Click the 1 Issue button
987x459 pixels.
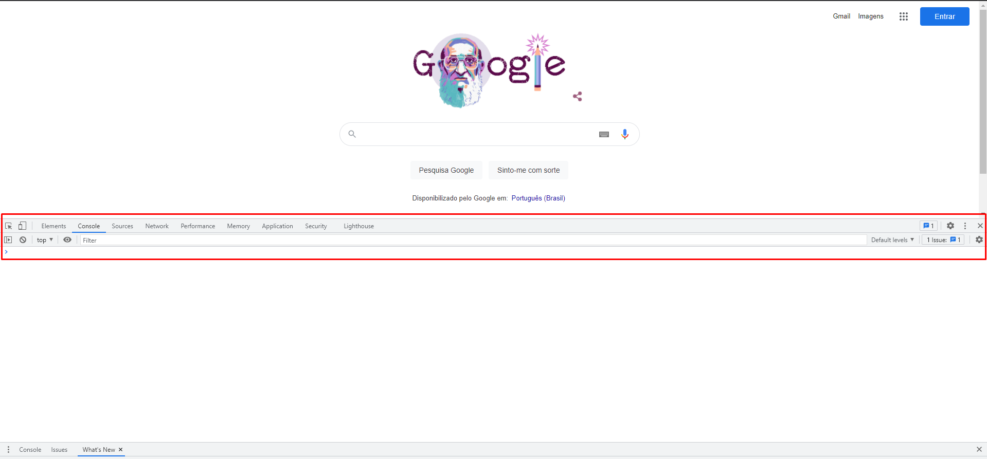pyautogui.click(x=943, y=240)
